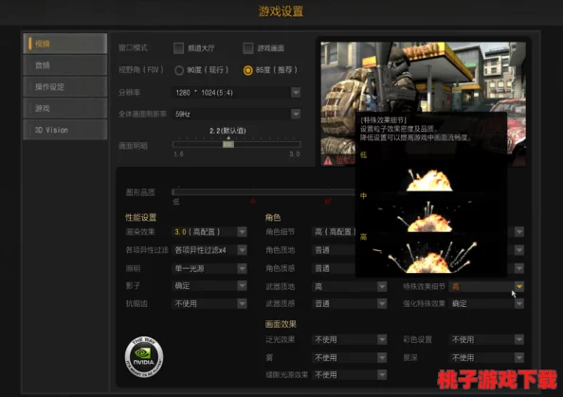
Task: Open the 抗锯齿 anti-aliasing dropdown
Action: click(209, 304)
